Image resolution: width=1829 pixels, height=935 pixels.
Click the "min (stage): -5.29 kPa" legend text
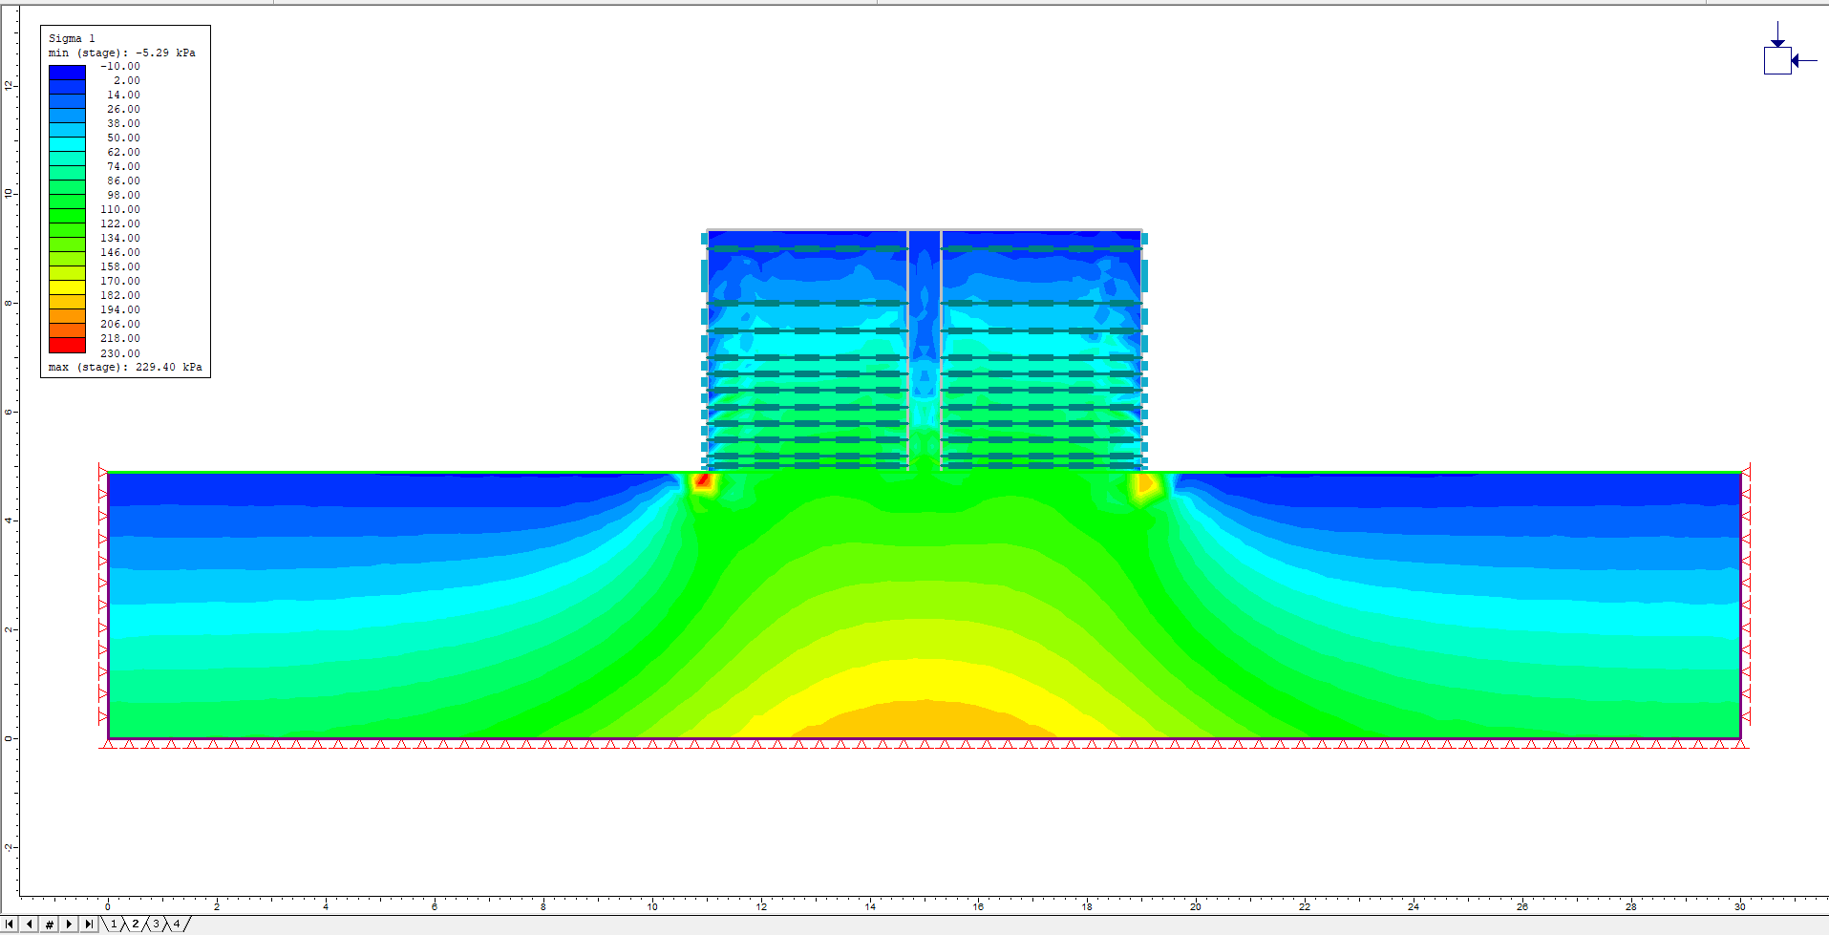122,53
